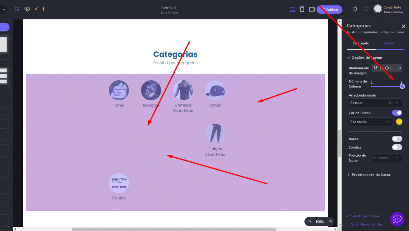This screenshot has width=409, height=231.
Task: Select the desktop laptop view icon
Action: point(292,10)
